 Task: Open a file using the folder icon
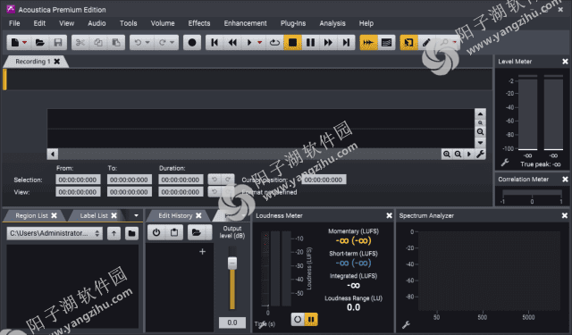39,43
